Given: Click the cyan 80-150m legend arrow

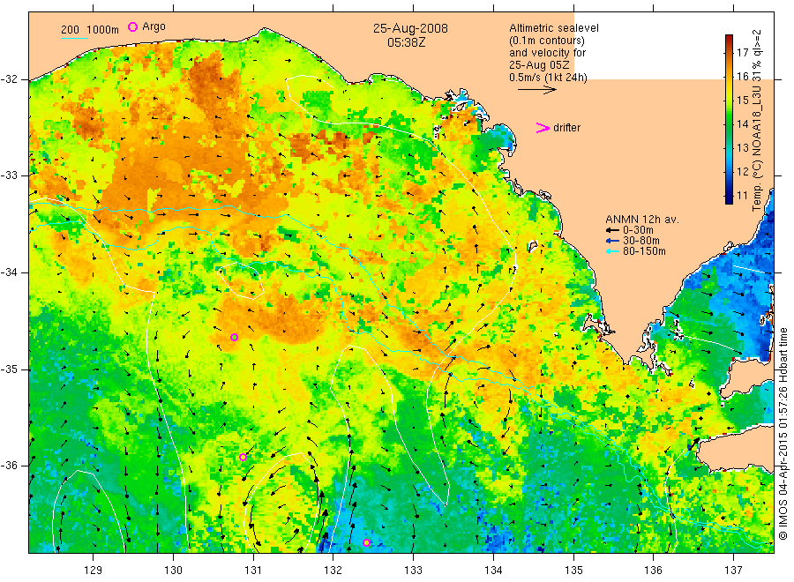Looking at the screenshot, I should [613, 251].
